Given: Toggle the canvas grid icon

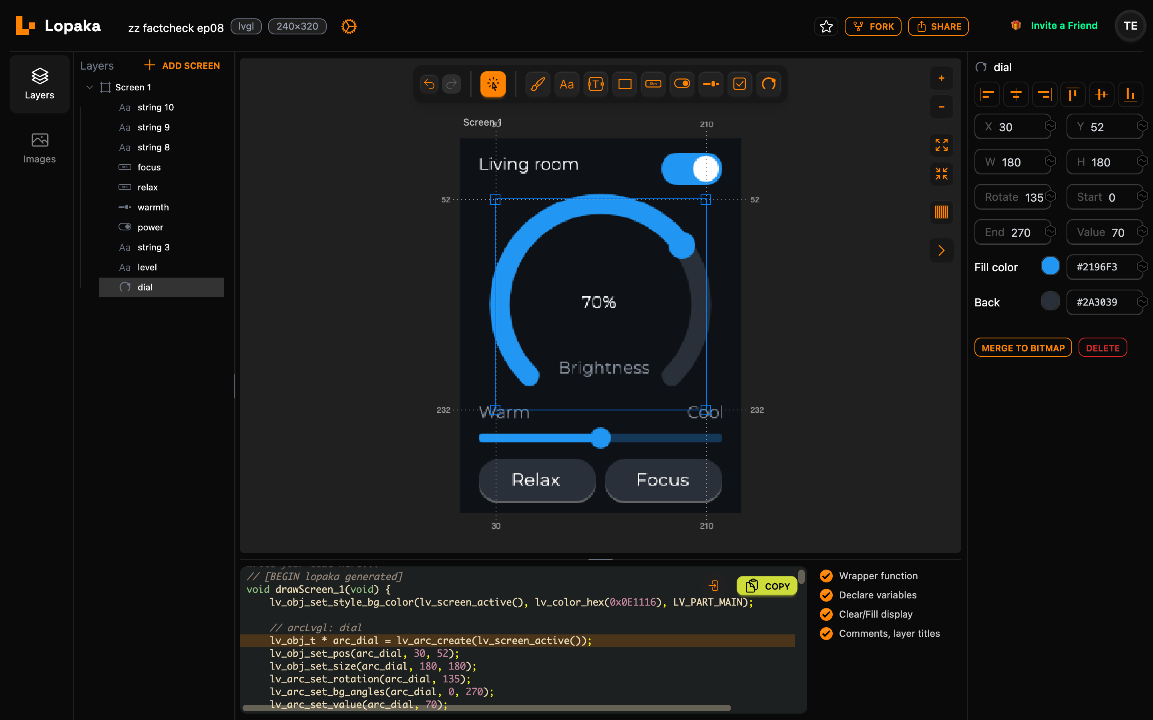Looking at the screenshot, I should 942,212.
